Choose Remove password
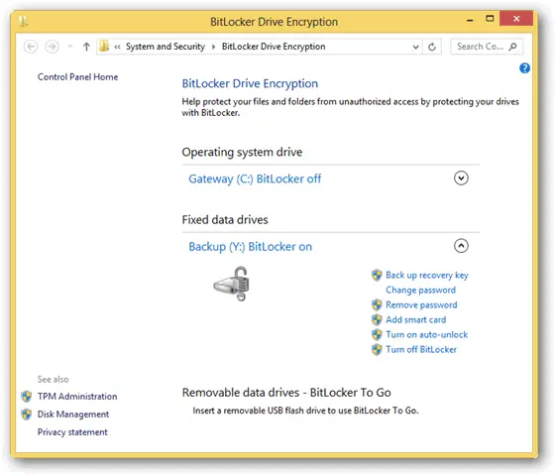This screenshot has width=556, height=476. (x=421, y=305)
